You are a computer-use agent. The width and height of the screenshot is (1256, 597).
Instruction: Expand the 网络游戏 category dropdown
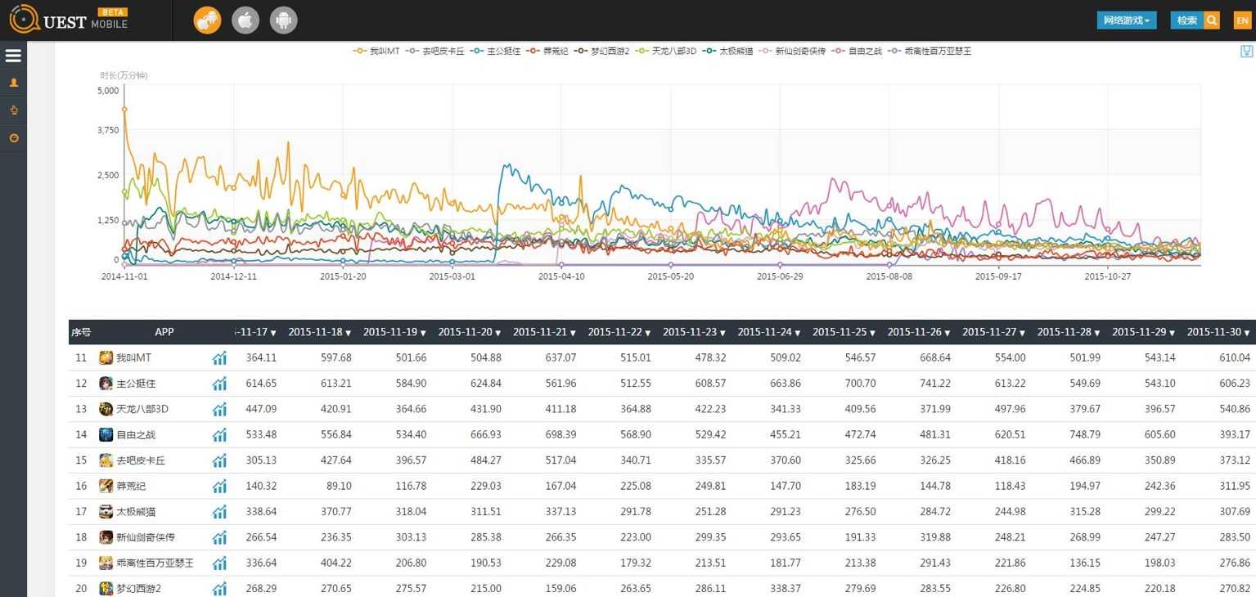pos(1126,20)
